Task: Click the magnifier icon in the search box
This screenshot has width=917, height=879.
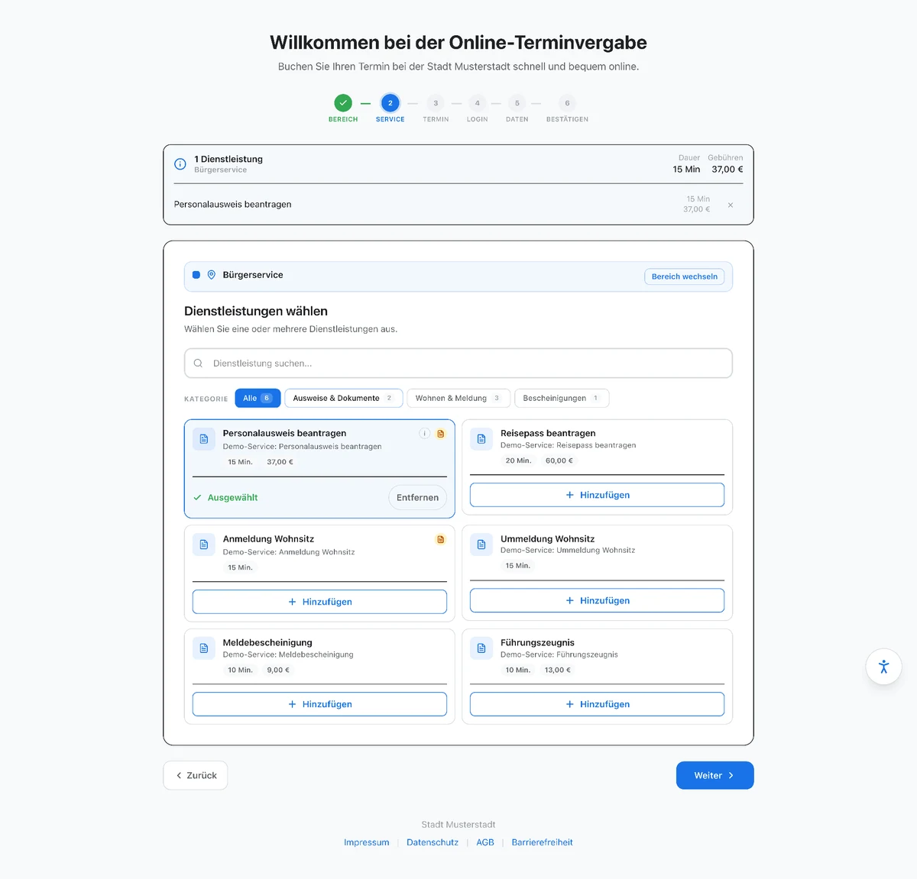Action: coord(198,364)
